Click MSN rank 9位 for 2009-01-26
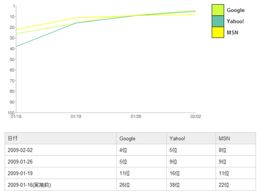261x196 pixels. click(x=236, y=162)
